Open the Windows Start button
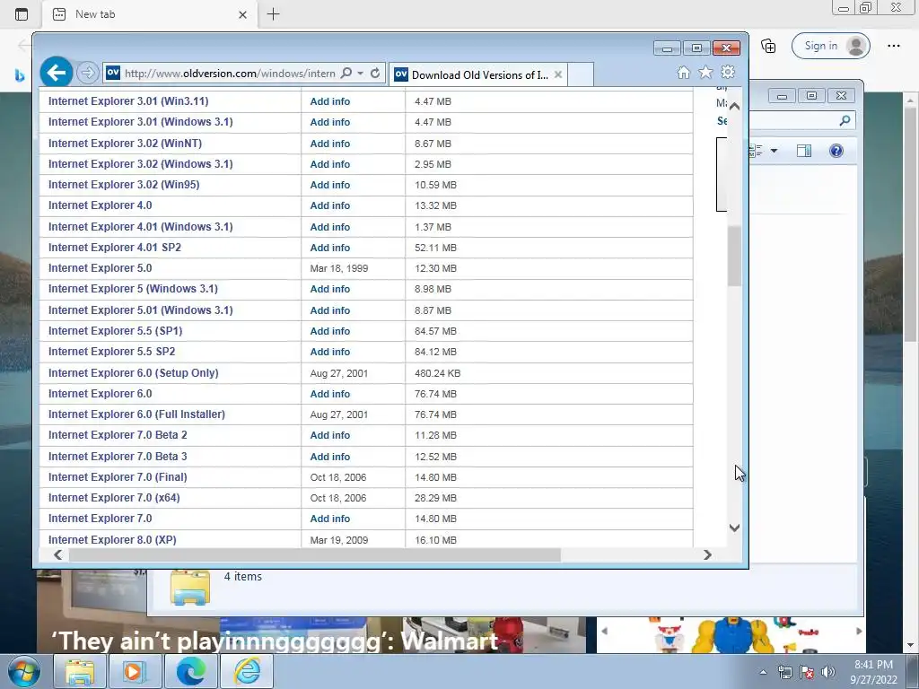The image size is (919, 689). click(x=23, y=671)
